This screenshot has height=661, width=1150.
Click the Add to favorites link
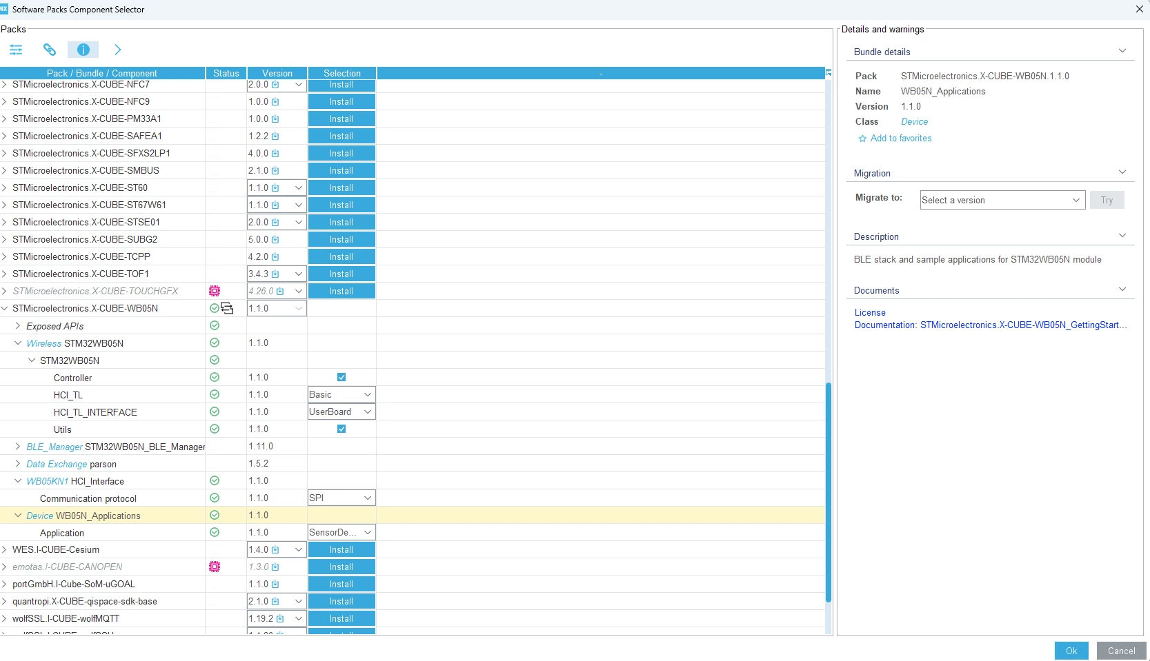pos(901,139)
